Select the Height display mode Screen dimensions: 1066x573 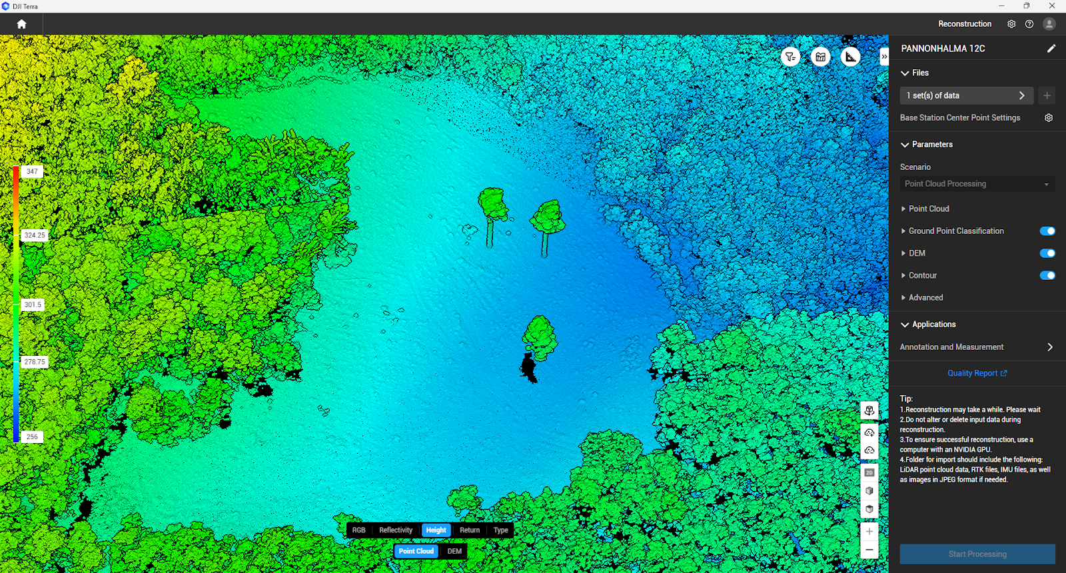click(x=436, y=530)
